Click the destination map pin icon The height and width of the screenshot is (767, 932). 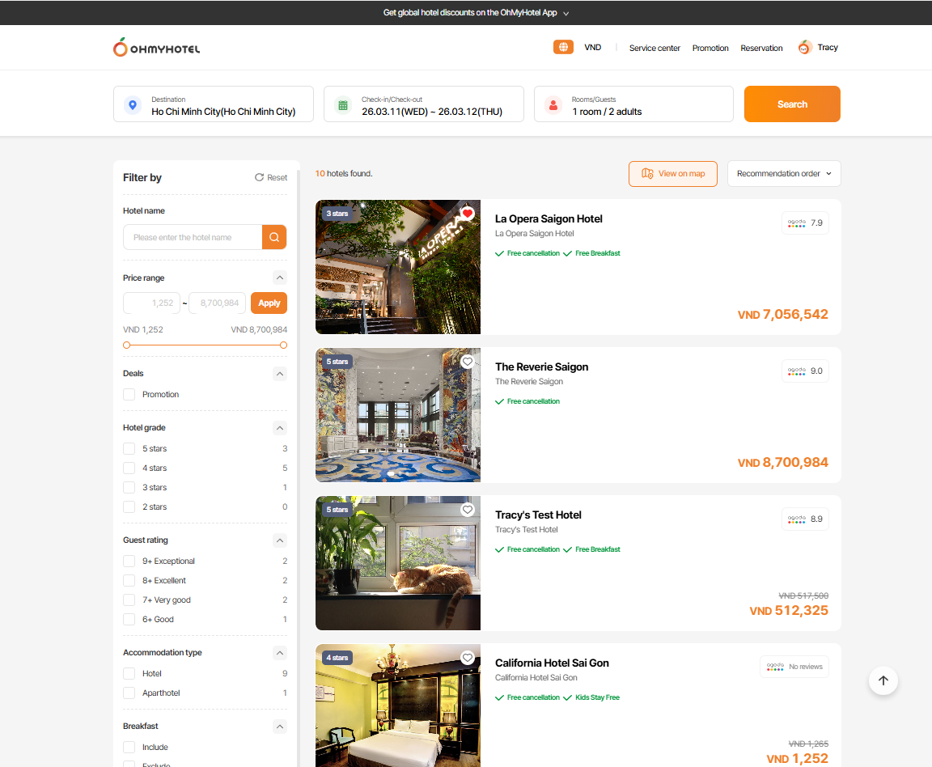(x=133, y=104)
